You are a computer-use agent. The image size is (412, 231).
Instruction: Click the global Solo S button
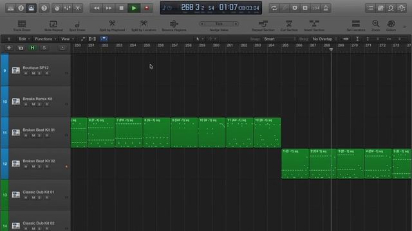click(x=44, y=48)
